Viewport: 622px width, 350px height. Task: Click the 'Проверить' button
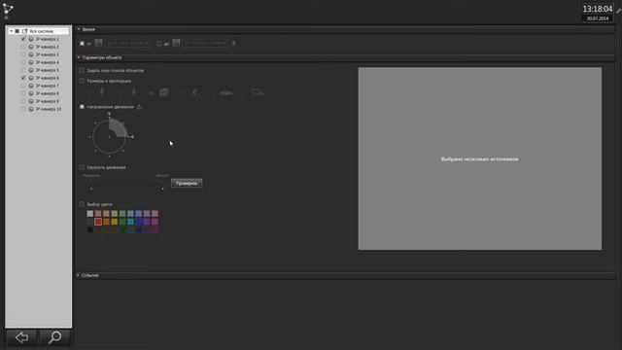pos(187,183)
